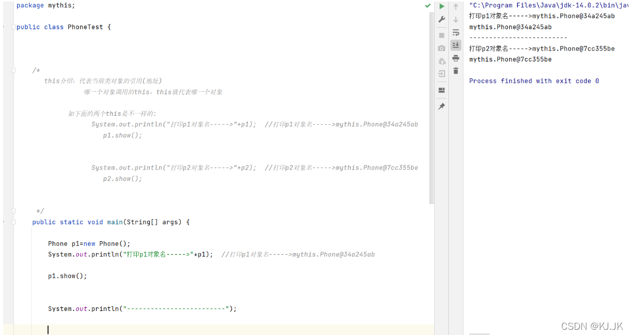The height and width of the screenshot is (335, 631).
Task: Click the attach debugger bug icon
Action: pos(442,61)
